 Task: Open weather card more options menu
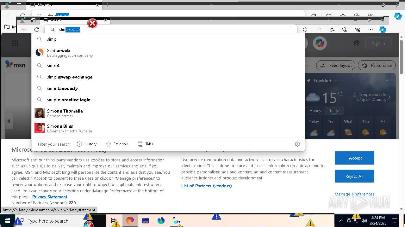[x=386, y=81]
